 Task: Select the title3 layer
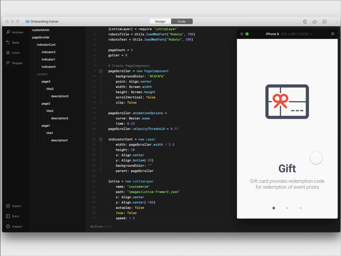(x=50, y=89)
